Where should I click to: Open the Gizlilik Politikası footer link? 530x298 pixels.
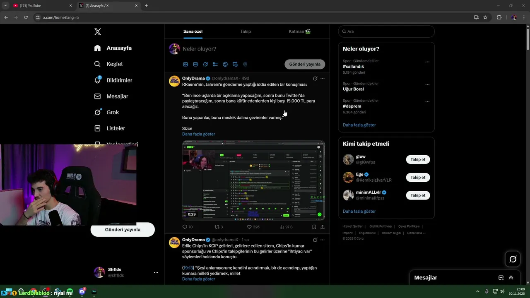point(380,226)
